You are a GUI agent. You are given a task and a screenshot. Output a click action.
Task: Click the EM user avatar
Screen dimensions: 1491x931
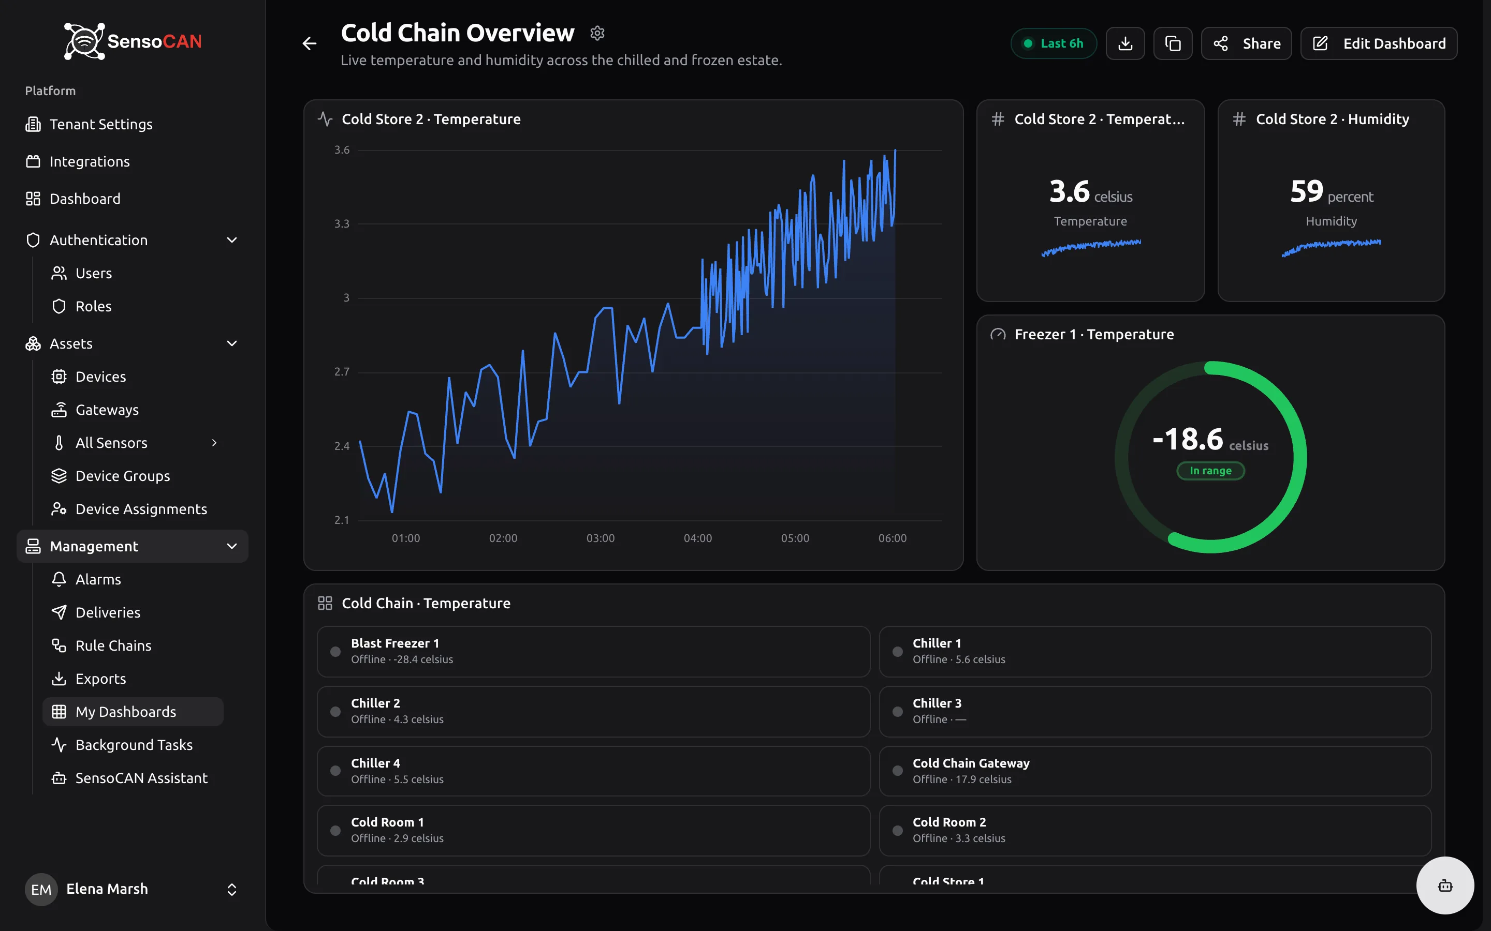point(41,889)
